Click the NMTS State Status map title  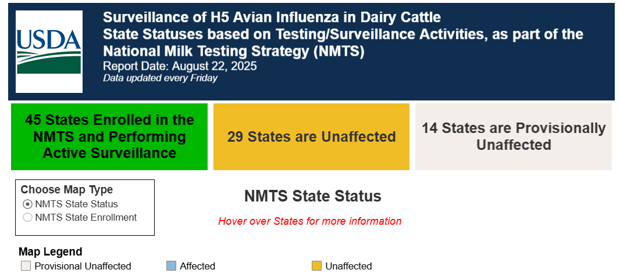312,196
